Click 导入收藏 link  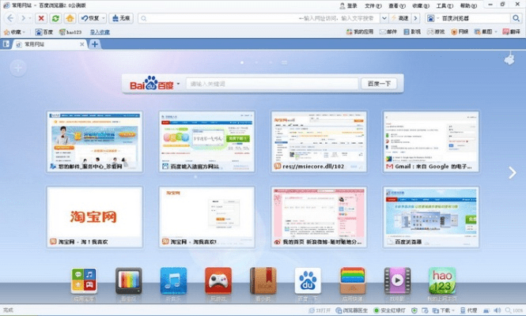coord(100,32)
